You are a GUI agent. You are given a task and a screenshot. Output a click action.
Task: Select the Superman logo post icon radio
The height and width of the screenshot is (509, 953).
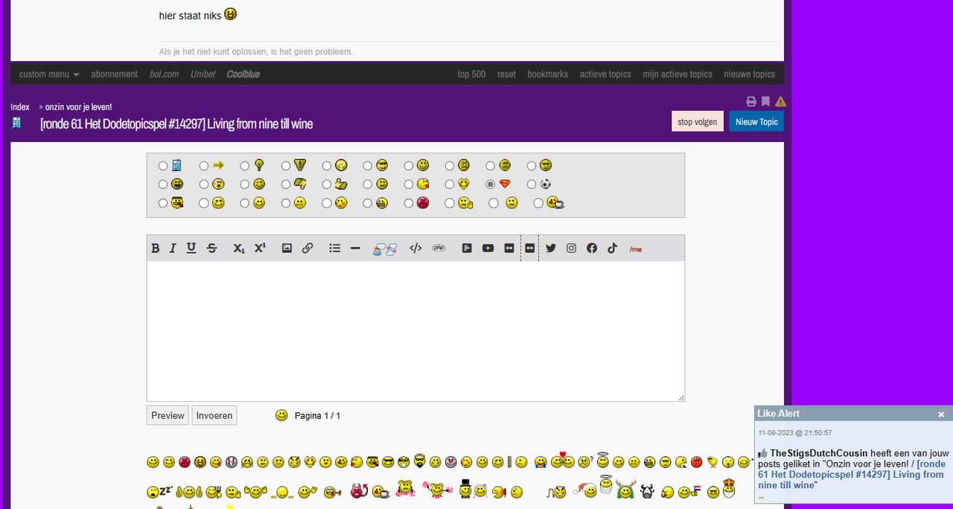(490, 185)
